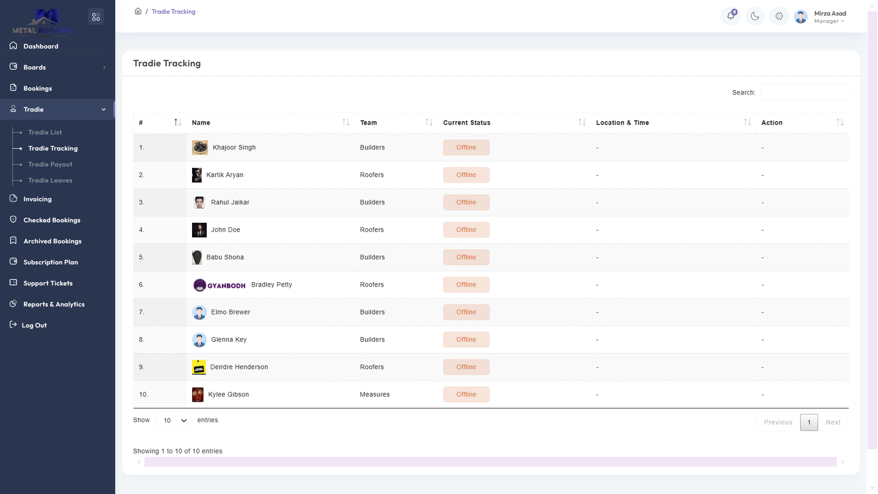Click the notification bell icon
This screenshot has height=494, width=878.
(x=730, y=16)
